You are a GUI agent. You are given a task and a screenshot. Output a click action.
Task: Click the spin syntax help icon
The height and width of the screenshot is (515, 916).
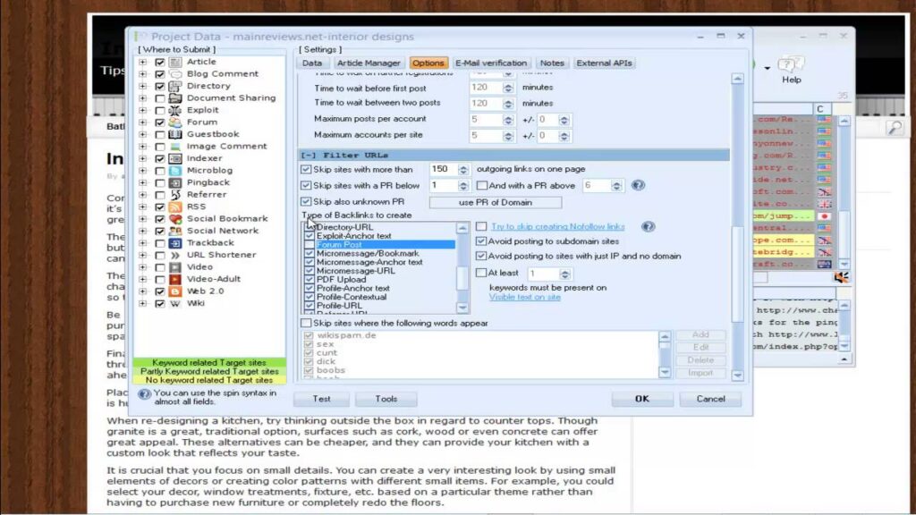coord(144,394)
